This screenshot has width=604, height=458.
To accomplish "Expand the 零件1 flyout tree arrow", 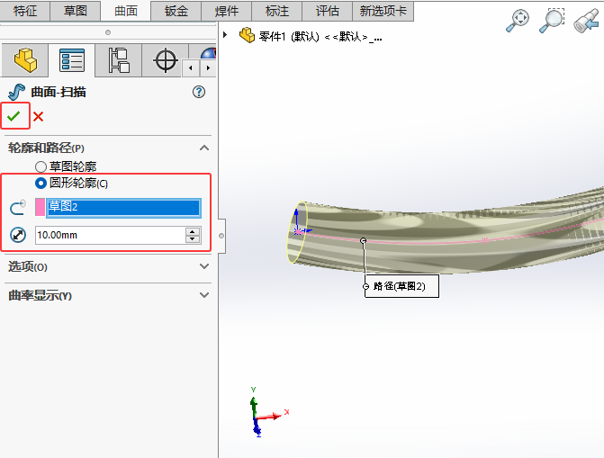I will pyautogui.click(x=225, y=35).
